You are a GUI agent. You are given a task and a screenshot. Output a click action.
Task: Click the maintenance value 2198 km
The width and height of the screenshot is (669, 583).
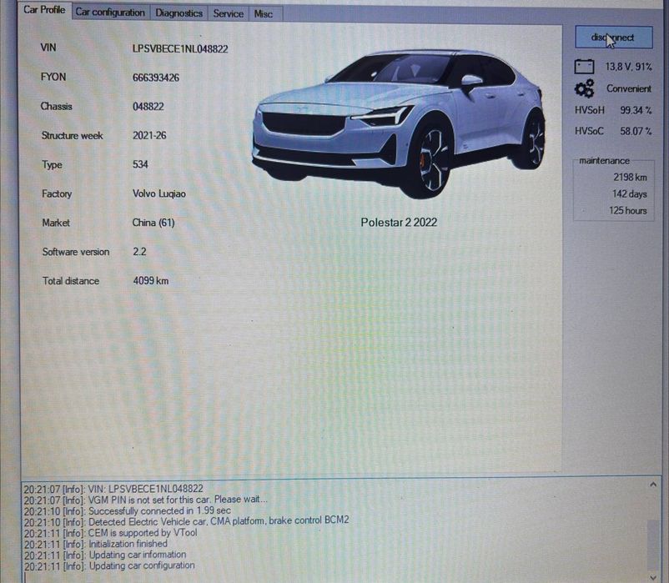(630, 177)
